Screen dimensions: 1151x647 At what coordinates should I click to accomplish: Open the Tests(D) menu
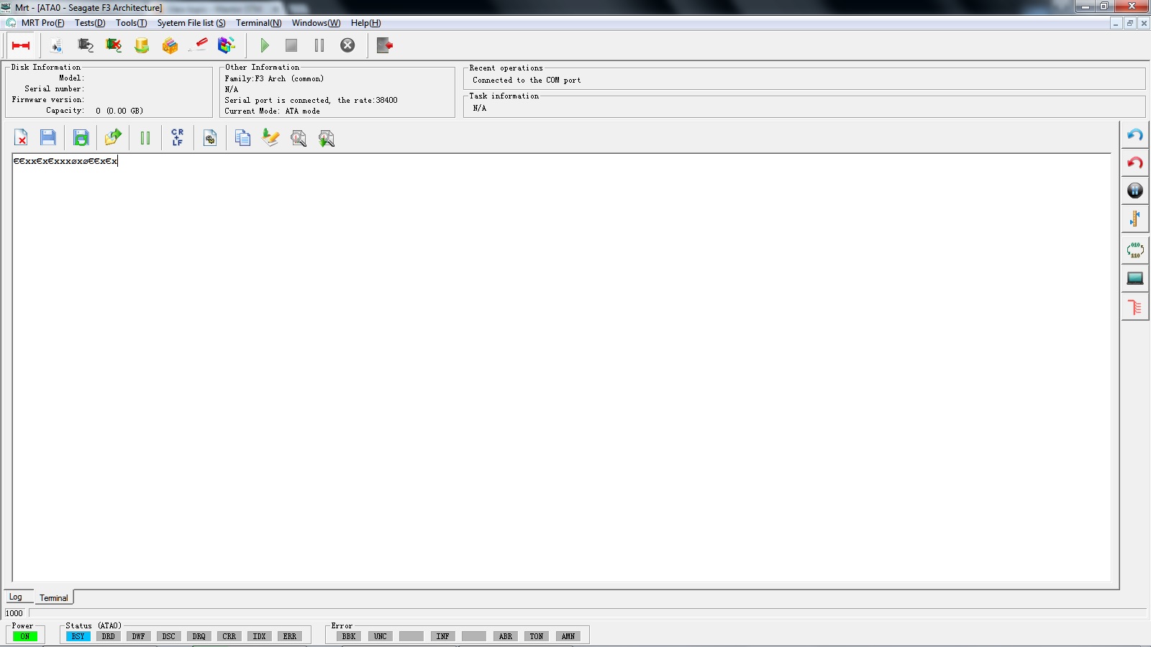point(90,23)
